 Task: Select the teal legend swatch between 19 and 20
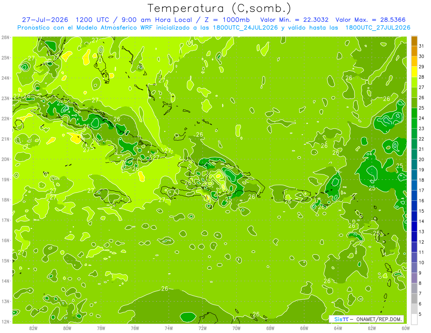pyautogui.click(x=414, y=165)
